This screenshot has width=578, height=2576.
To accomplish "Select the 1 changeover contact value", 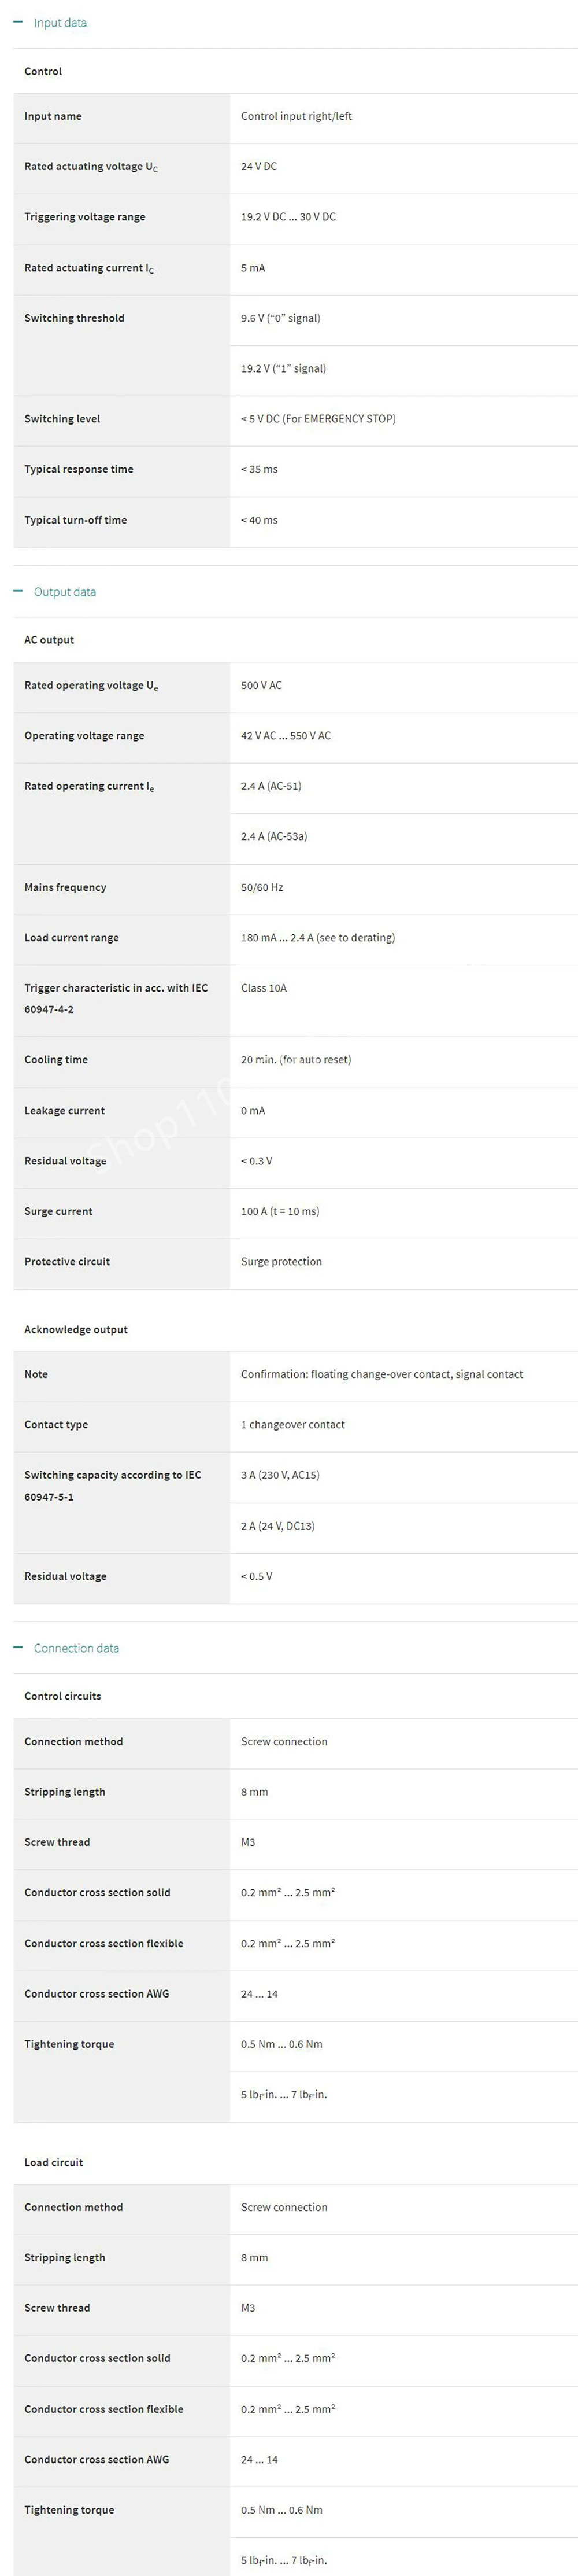I will point(292,1424).
